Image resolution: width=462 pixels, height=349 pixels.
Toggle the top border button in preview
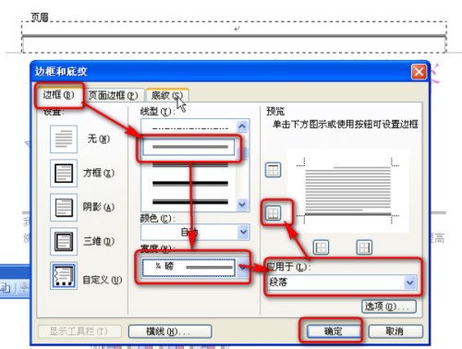pos(273,170)
